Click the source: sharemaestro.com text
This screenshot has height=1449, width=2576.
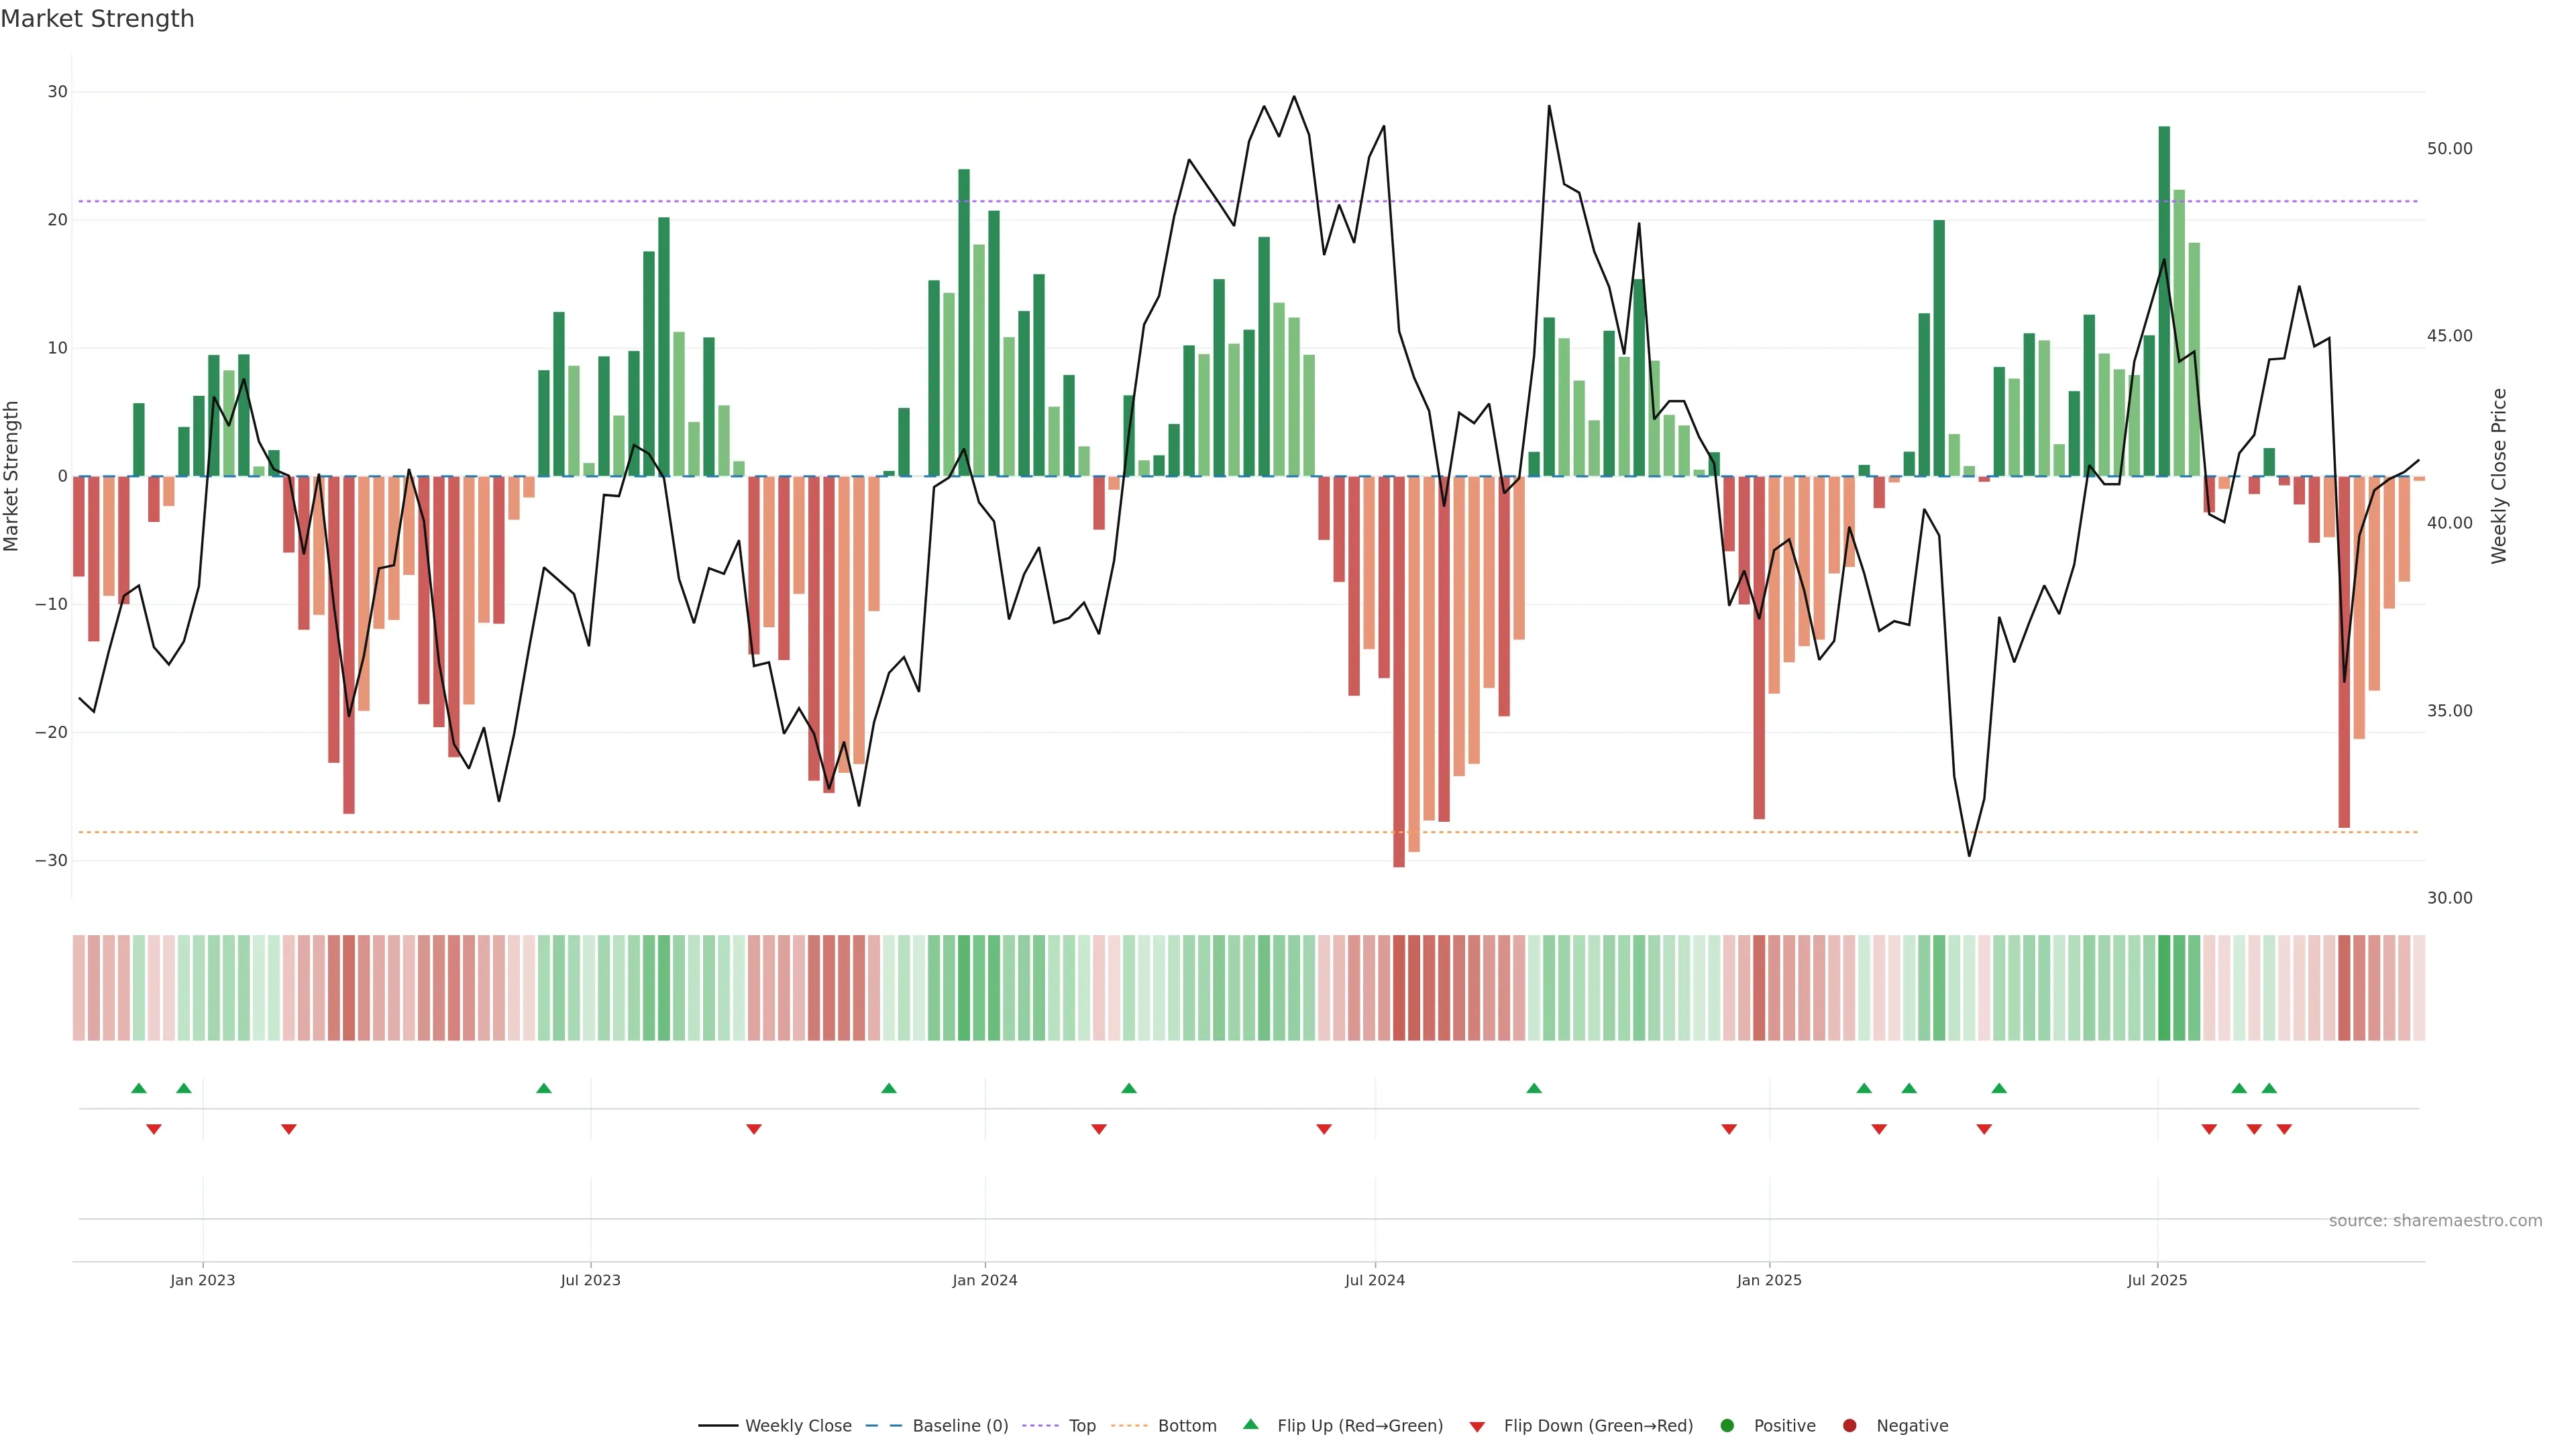2435,1220
